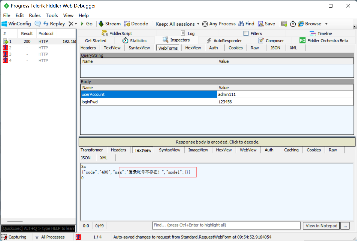
Task: Click the admin111 value cell
Action: [x=285, y=94]
